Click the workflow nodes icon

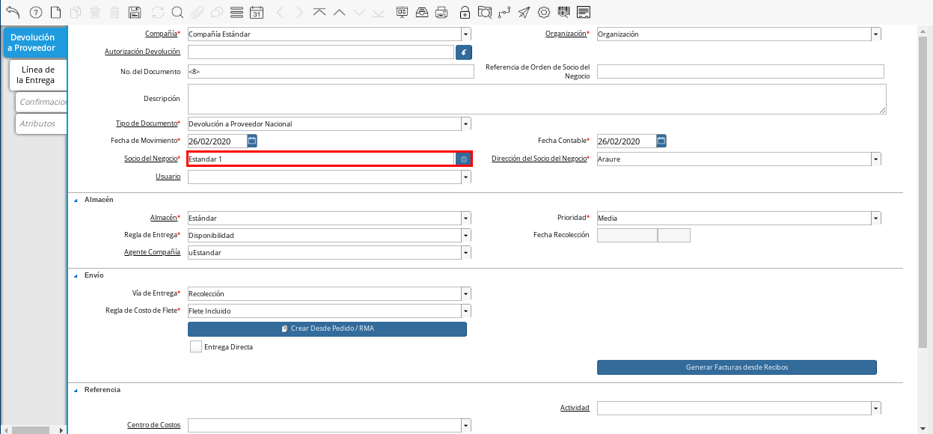point(505,12)
